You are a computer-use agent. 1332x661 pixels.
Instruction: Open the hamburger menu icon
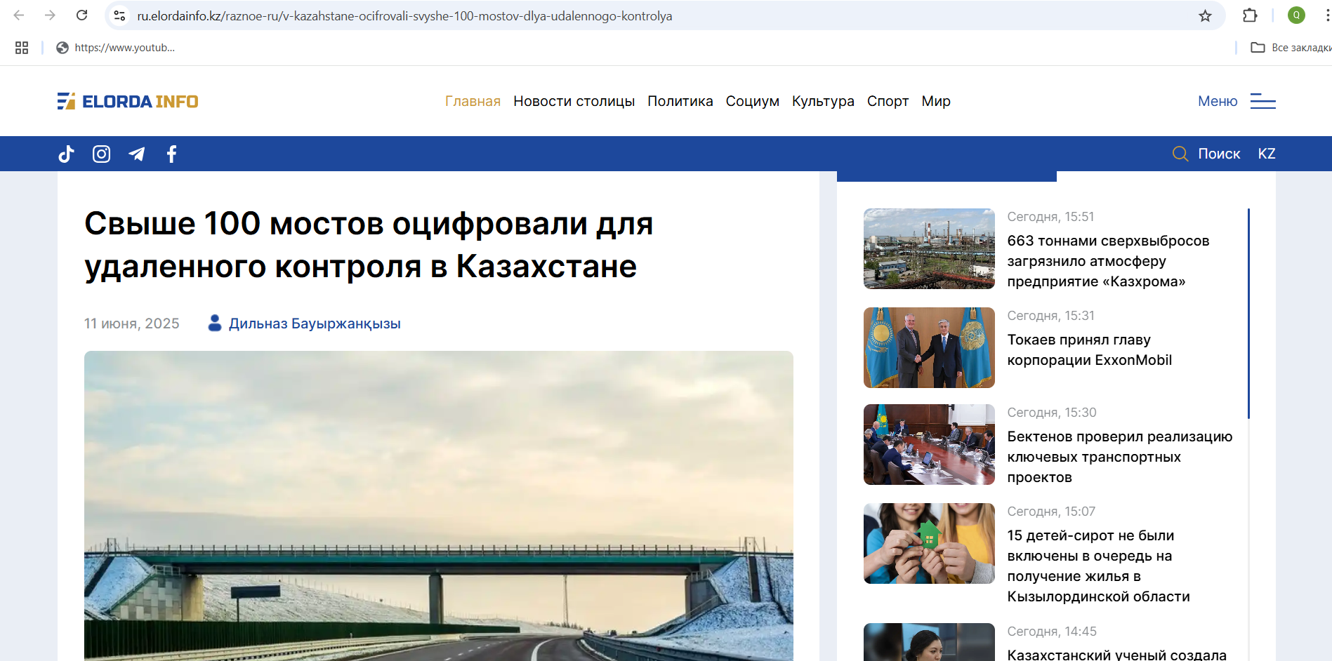pyautogui.click(x=1262, y=101)
